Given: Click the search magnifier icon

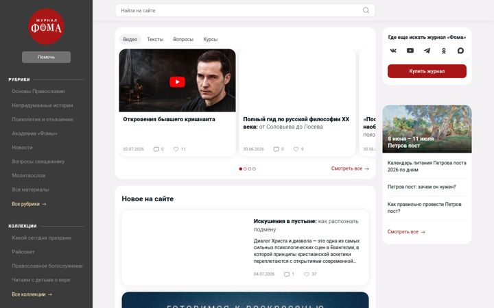Looking at the screenshot, I should click(x=366, y=10).
